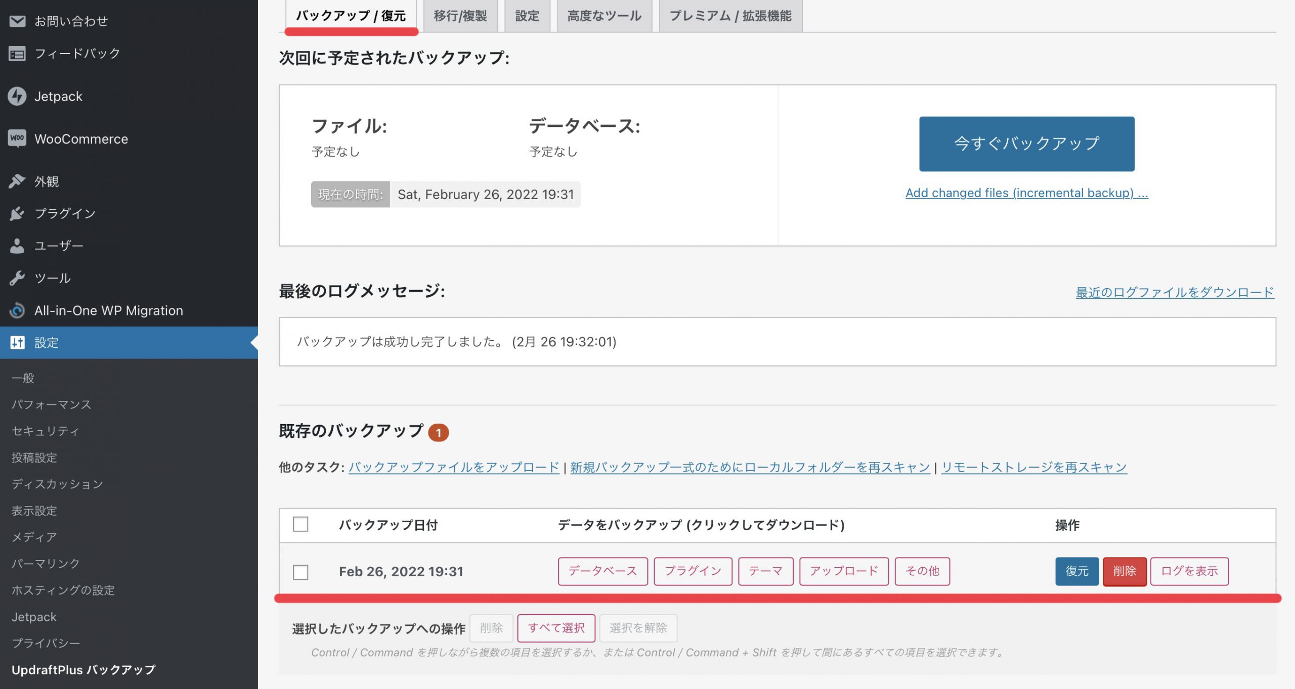Screen dimensions: 1295x689
Task: Click the Jetpack lightning bolt icon
Action: tap(17, 96)
